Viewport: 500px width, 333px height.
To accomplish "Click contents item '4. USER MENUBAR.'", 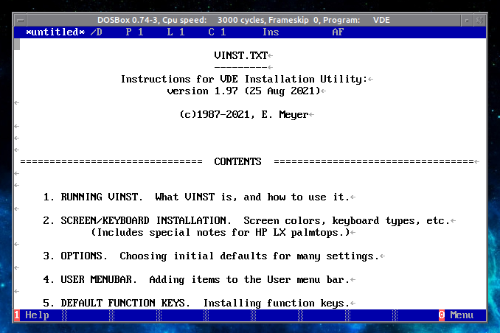I will 90,279.
